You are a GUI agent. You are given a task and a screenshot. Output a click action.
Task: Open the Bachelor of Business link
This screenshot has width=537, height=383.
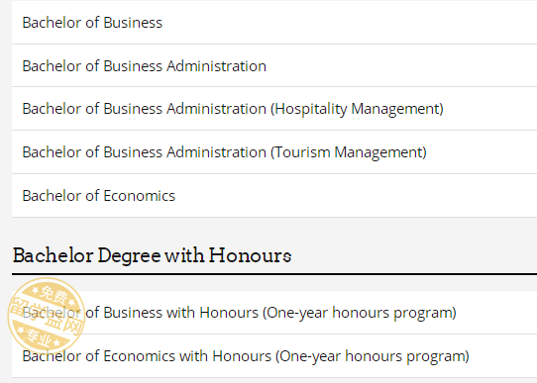tap(92, 23)
